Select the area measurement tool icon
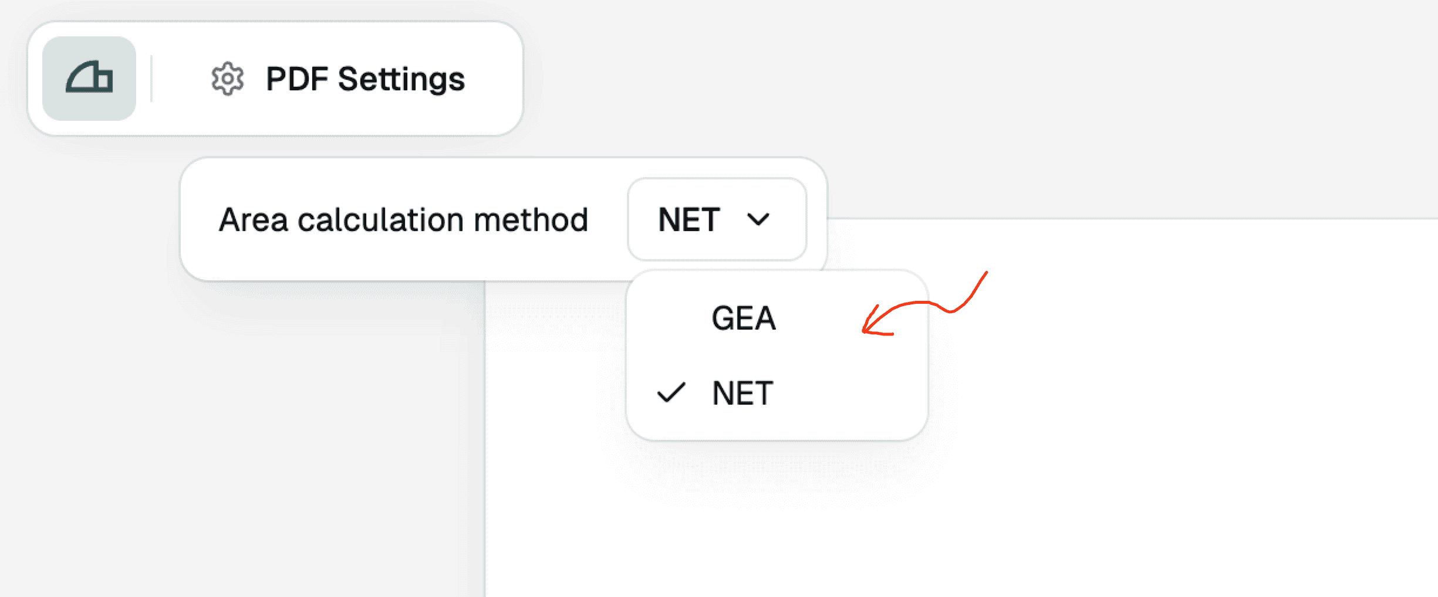This screenshot has height=597, width=1438. tap(89, 79)
